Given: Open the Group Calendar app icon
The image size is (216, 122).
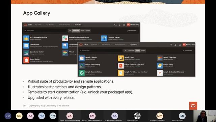Looking at the screenshot, I should [x=65, y=46].
